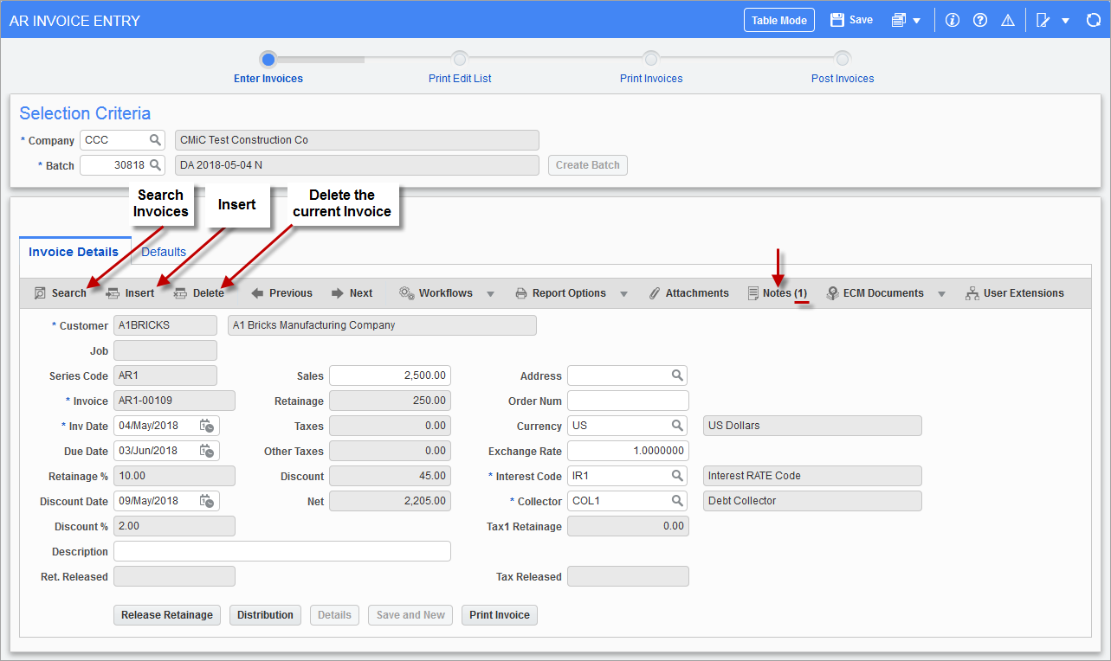
Task: Search invoices from the toolbar
Action: point(60,293)
